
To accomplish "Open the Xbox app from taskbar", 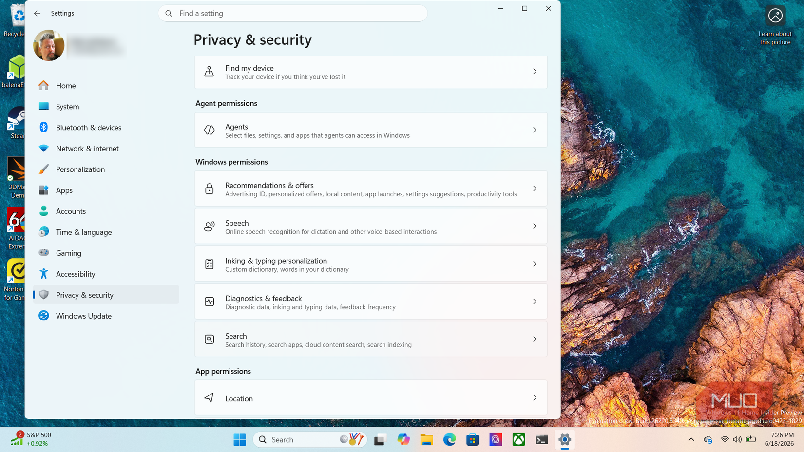I will coord(518,439).
